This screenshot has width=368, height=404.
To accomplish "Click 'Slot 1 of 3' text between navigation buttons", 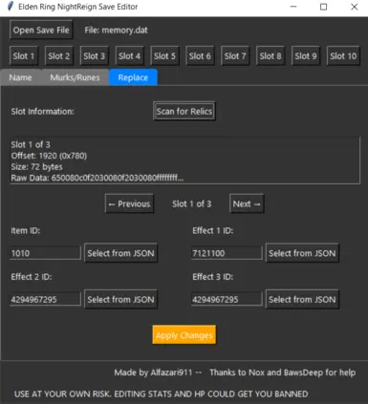I will (192, 203).
